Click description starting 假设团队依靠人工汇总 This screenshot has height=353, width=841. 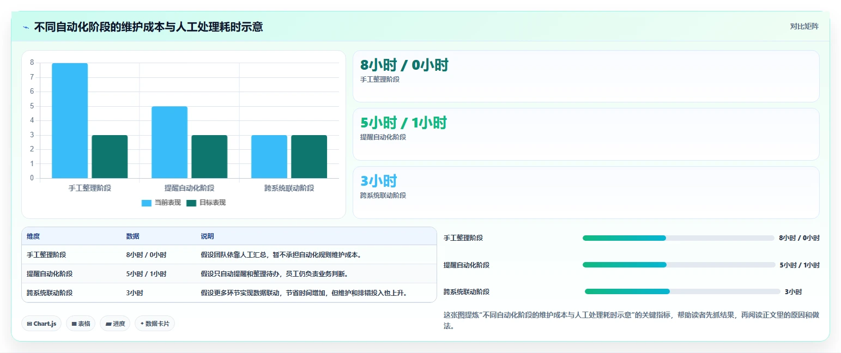point(281,255)
